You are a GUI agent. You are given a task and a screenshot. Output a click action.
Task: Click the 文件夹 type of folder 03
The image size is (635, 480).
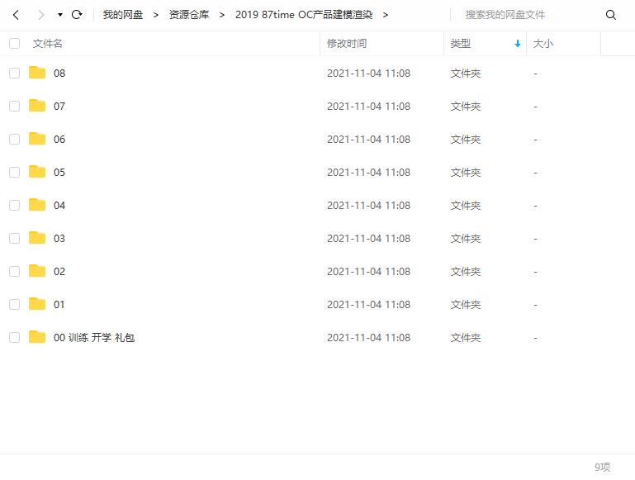pyautogui.click(x=466, y=238)
